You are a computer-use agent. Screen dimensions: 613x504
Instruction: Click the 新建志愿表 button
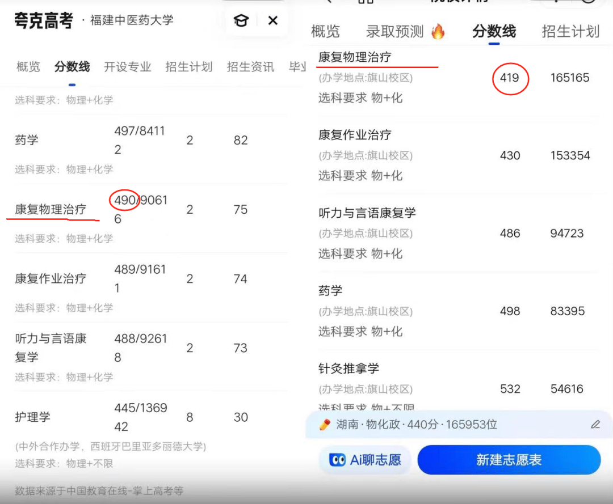point(509,460)
